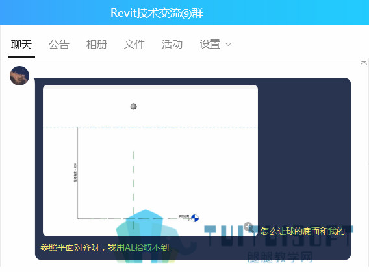
Task: Open the 活动 tab
Action: coord(172,44)
